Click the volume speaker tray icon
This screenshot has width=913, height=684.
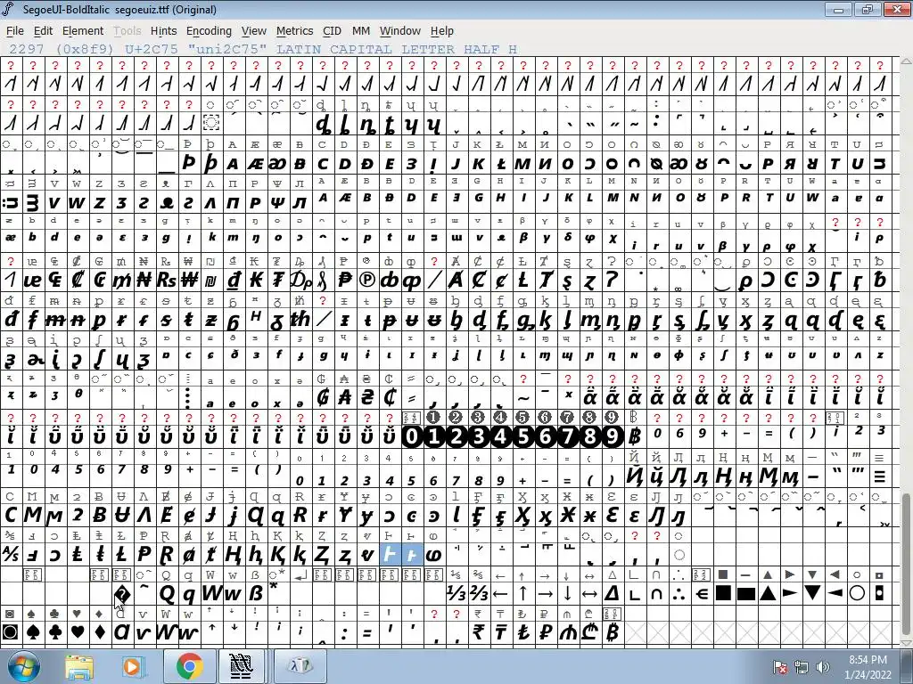823,667
